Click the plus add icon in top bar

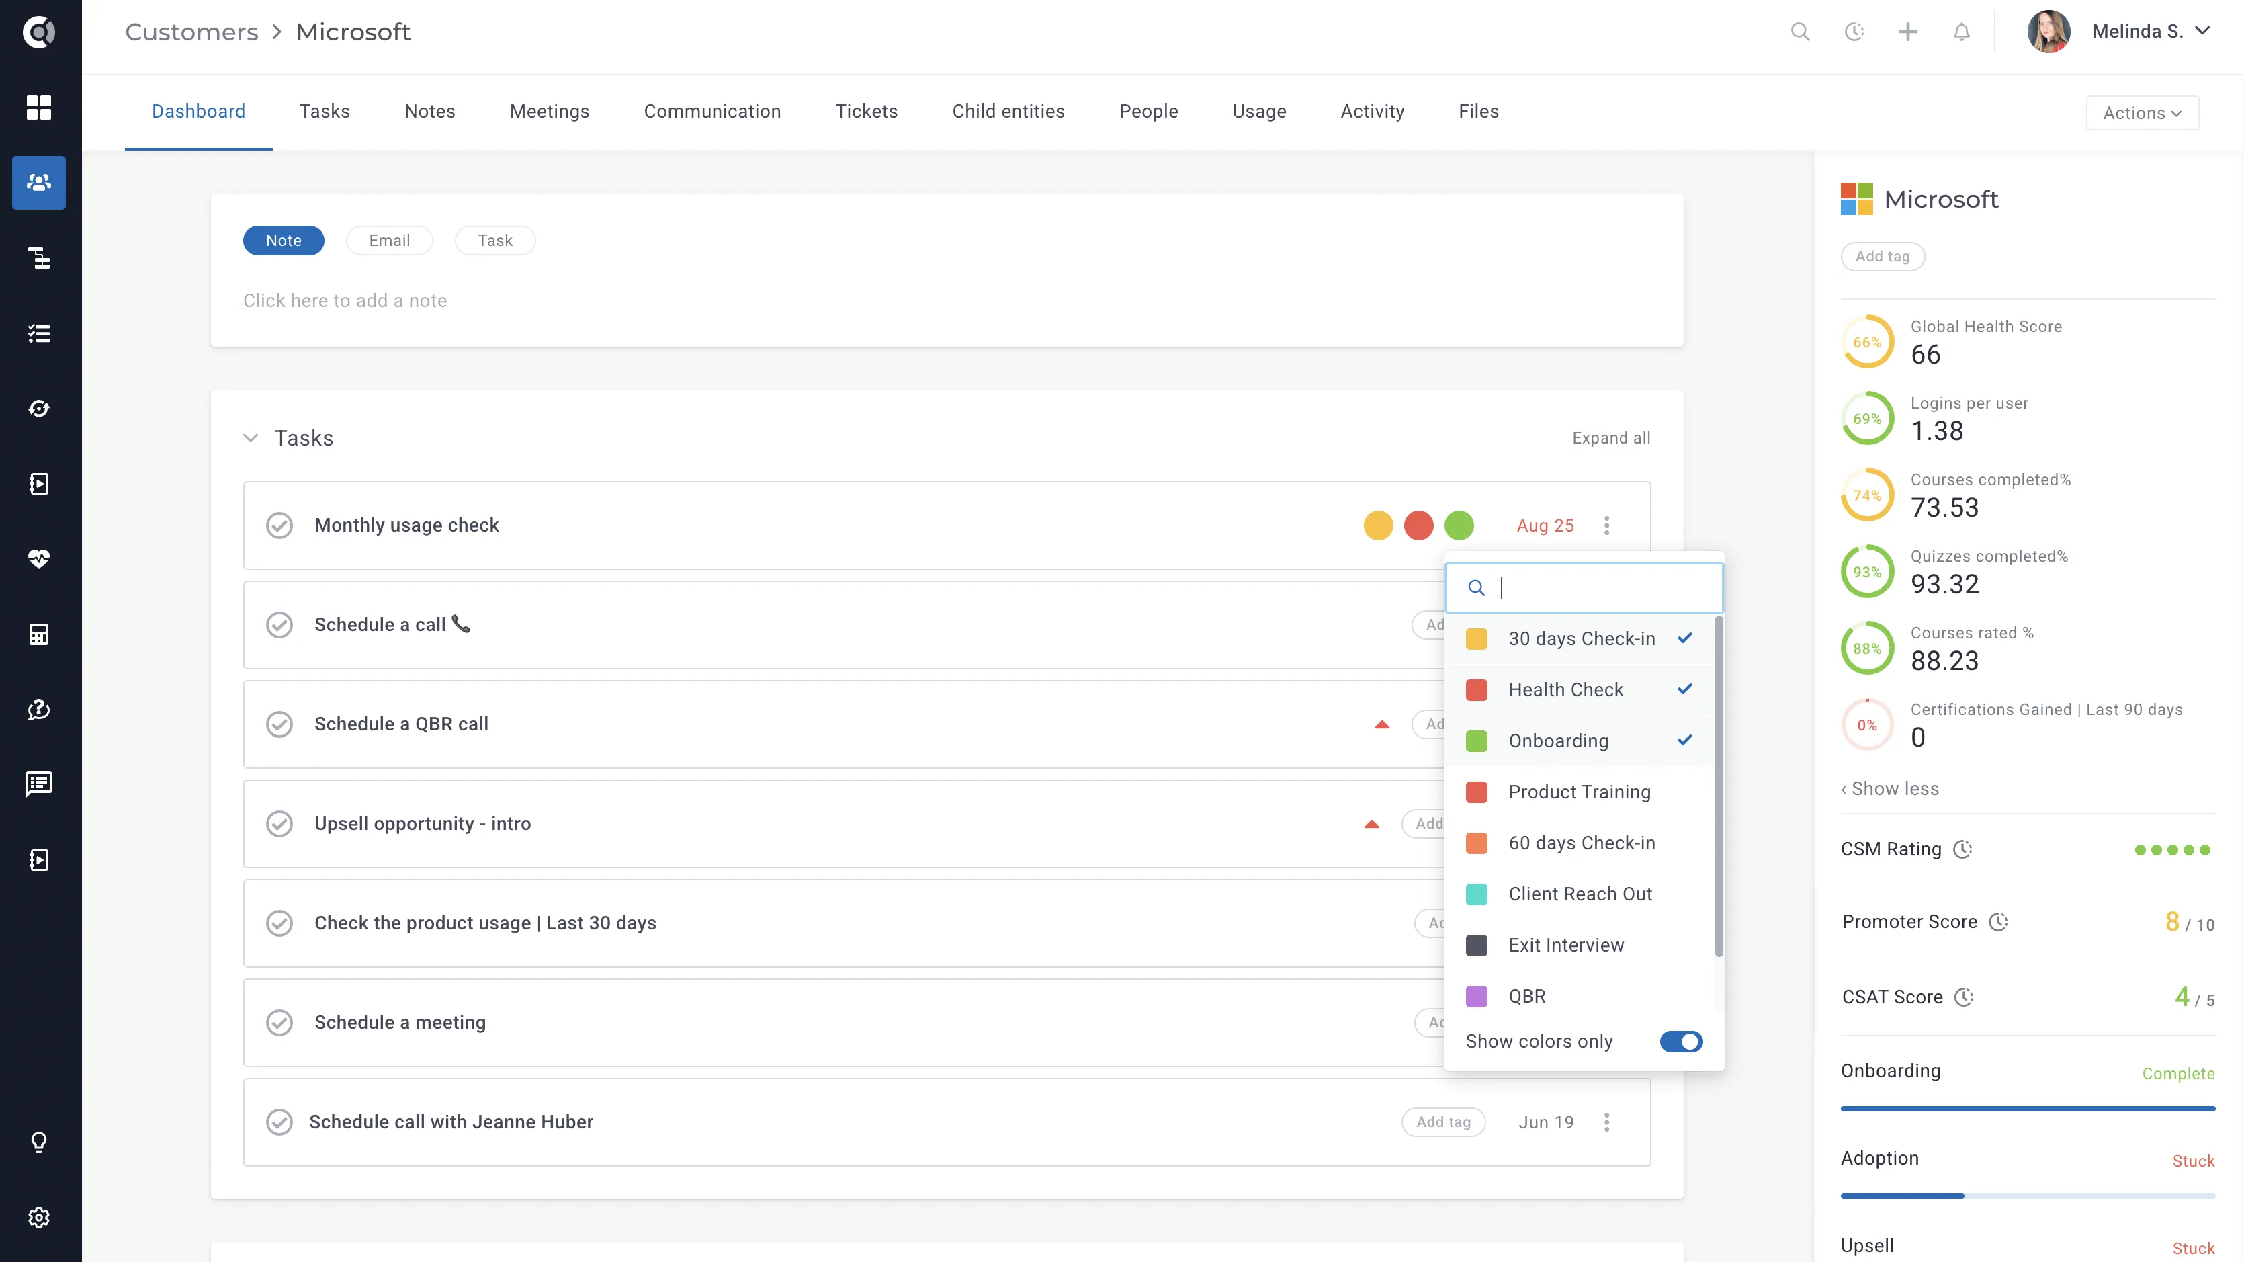1908,32
